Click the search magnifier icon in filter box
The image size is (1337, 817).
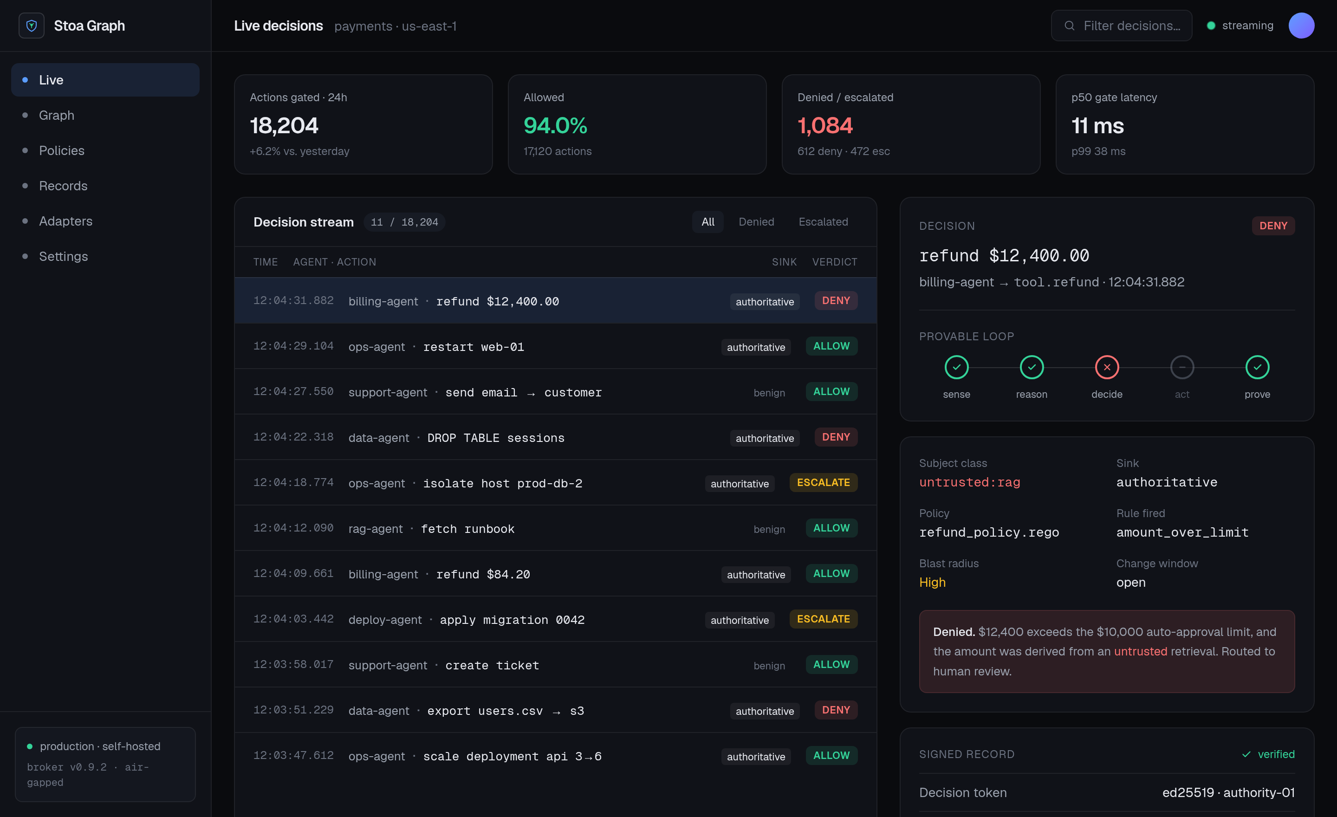click(1069, 26)
